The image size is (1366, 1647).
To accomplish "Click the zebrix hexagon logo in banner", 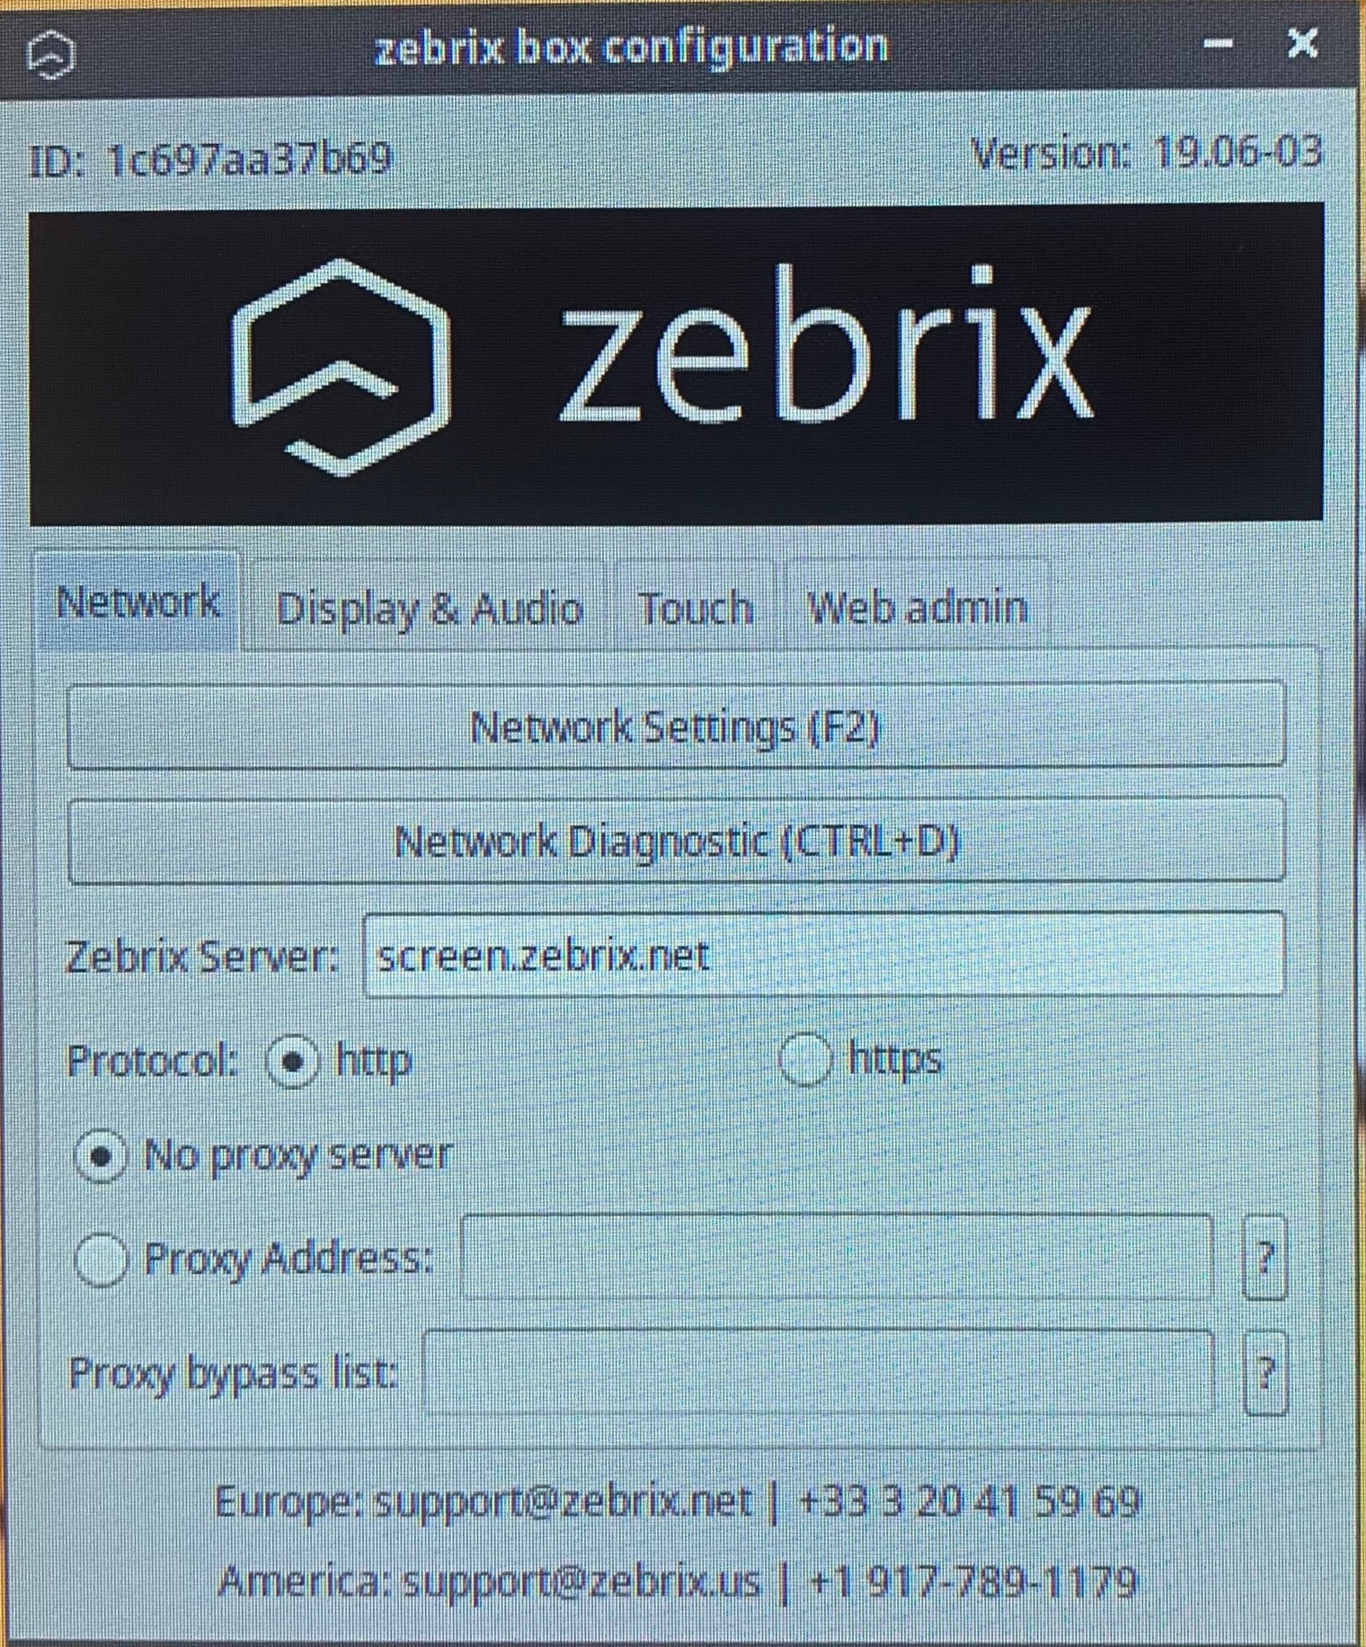I will click(x=340, y=367).
